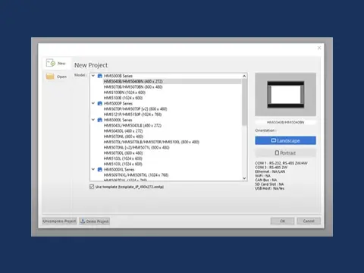The width and height of the screenshot is (364, 273).
Task: Open the Uncompress Project button
Action: point(59,221)
